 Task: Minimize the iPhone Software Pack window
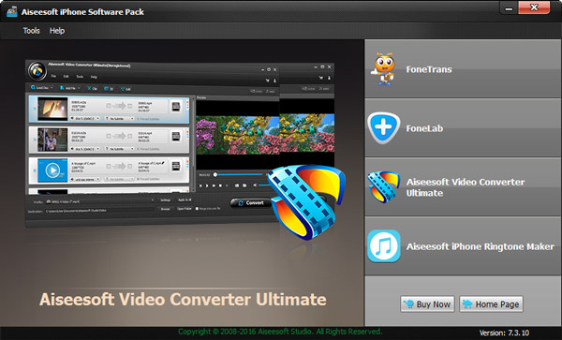509,8
